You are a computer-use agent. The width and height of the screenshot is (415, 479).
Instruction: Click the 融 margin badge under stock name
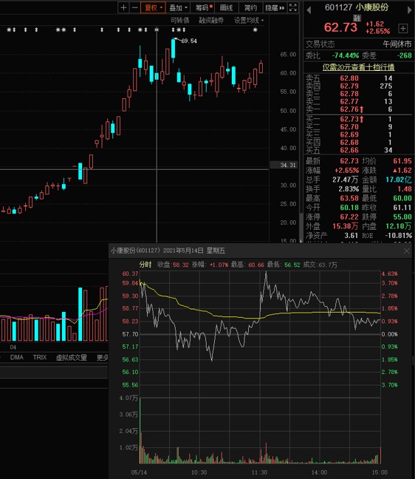pyautogui.click(x=357, y=18)
